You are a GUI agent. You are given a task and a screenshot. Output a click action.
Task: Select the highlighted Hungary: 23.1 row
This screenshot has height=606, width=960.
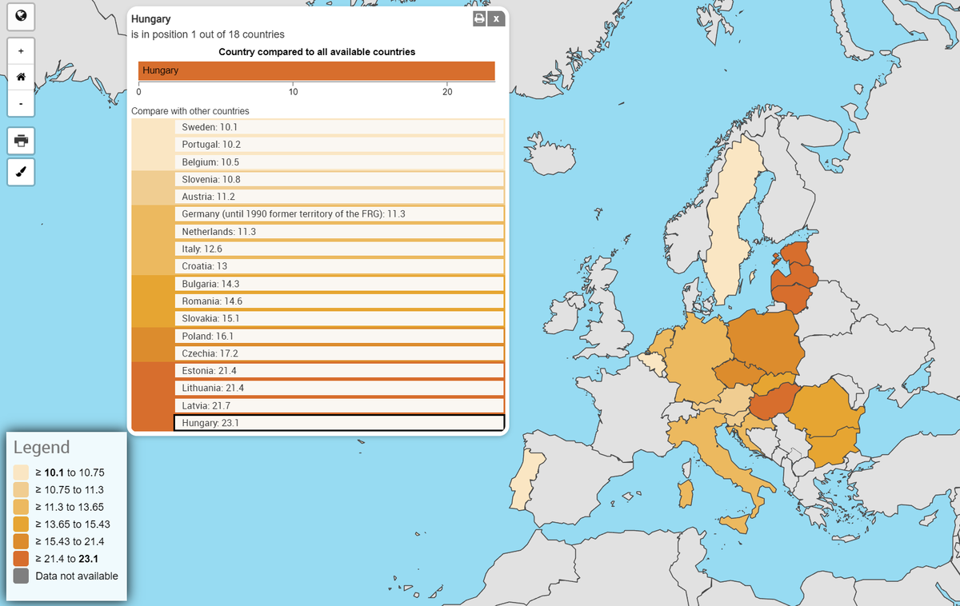coord(339,423)
